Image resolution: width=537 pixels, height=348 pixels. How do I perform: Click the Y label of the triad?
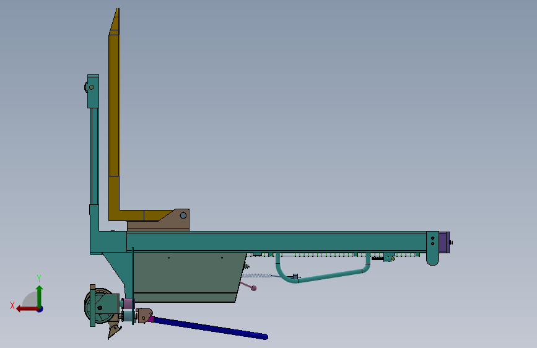point(39,279)
